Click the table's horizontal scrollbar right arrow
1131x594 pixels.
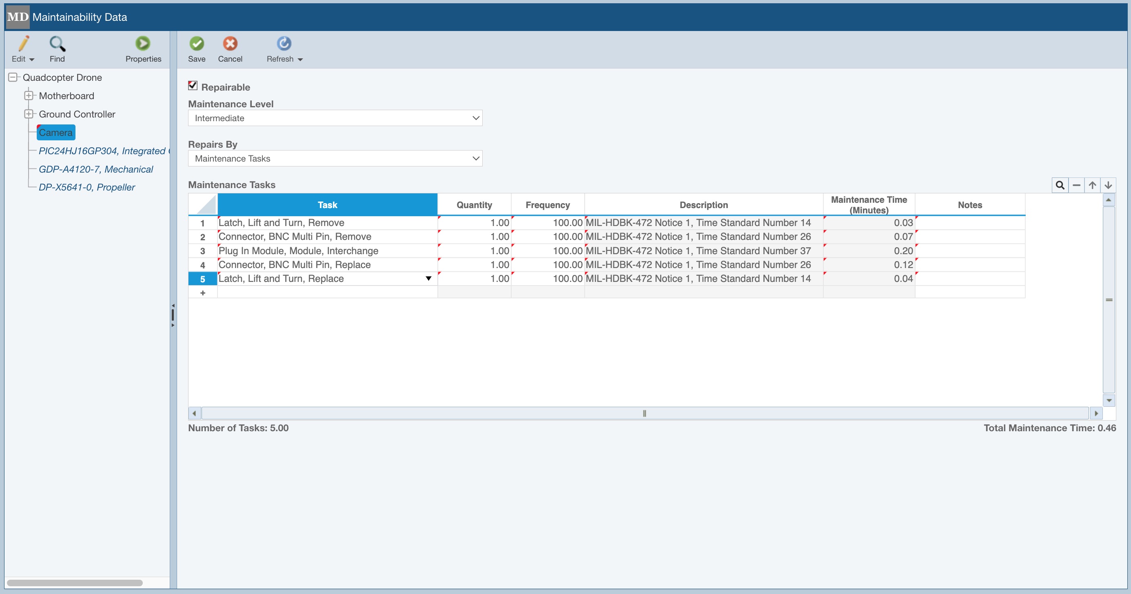click(x=1096, y=413)
